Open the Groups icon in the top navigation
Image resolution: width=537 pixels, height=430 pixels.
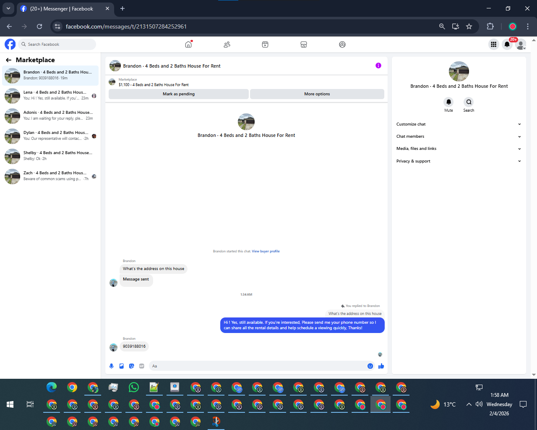342,44
